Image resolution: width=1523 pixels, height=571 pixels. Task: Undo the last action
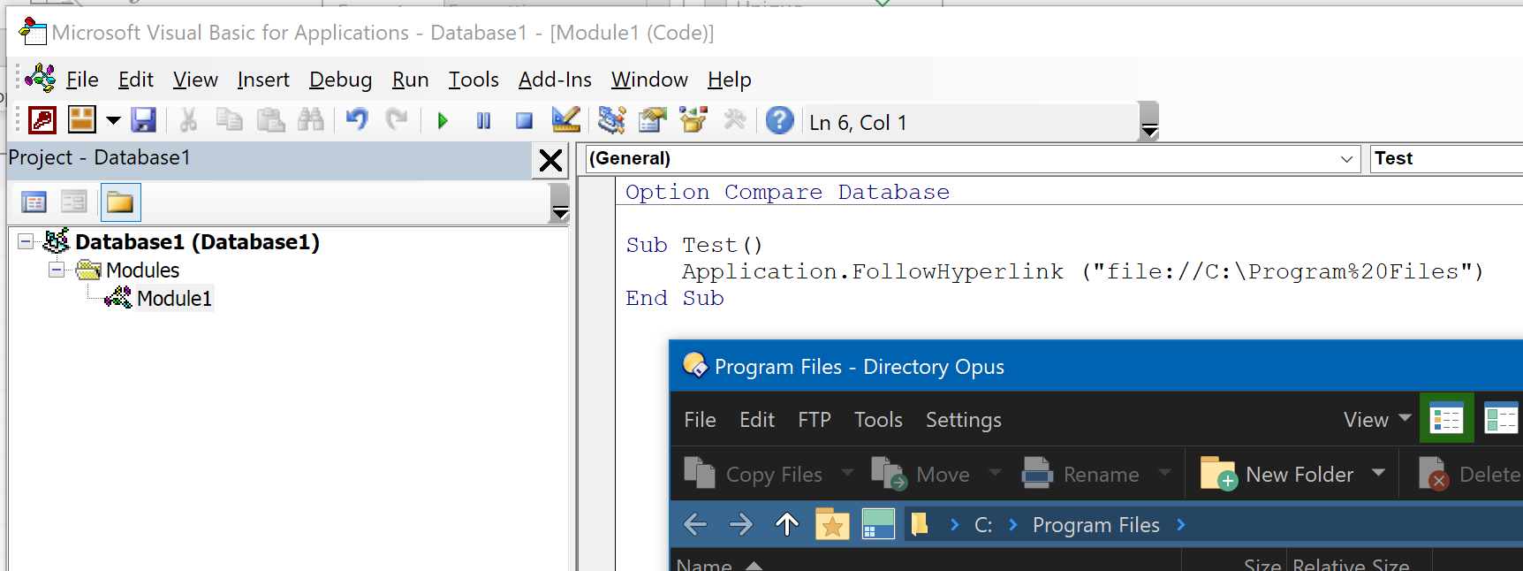(356, 119)
